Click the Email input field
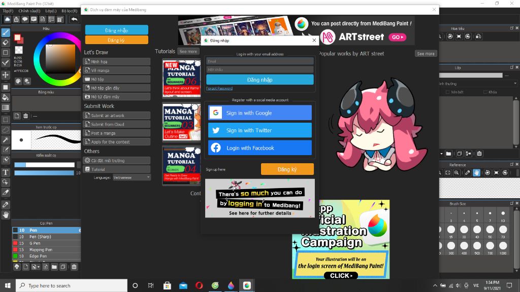The image size is (520, 292). tap(259, 61)
